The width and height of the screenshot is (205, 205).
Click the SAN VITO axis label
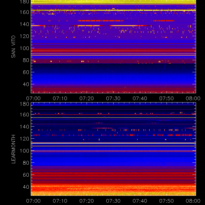13,47
